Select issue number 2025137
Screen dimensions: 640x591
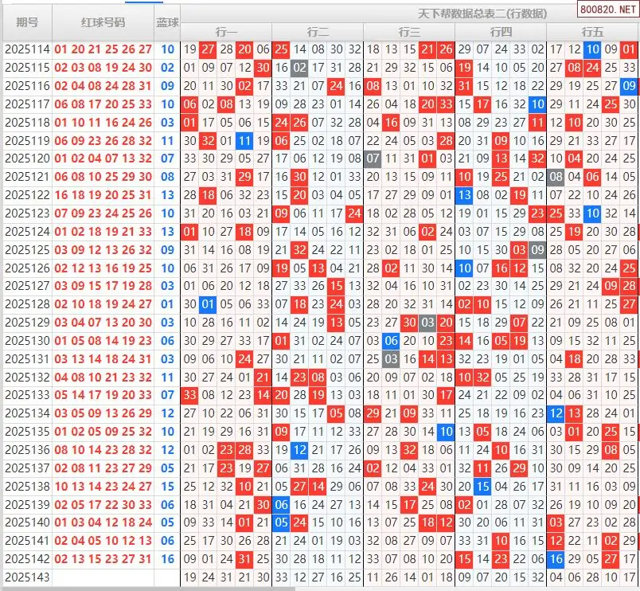point(27,468)
